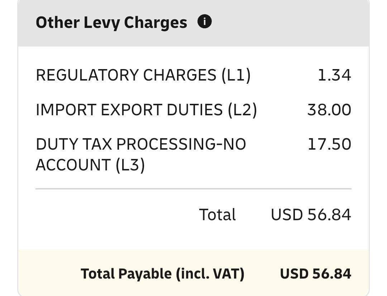Screen dimensions: 387x296
Task: Click the info icon beside Other Levy Charges
Action: coord(205,22)
